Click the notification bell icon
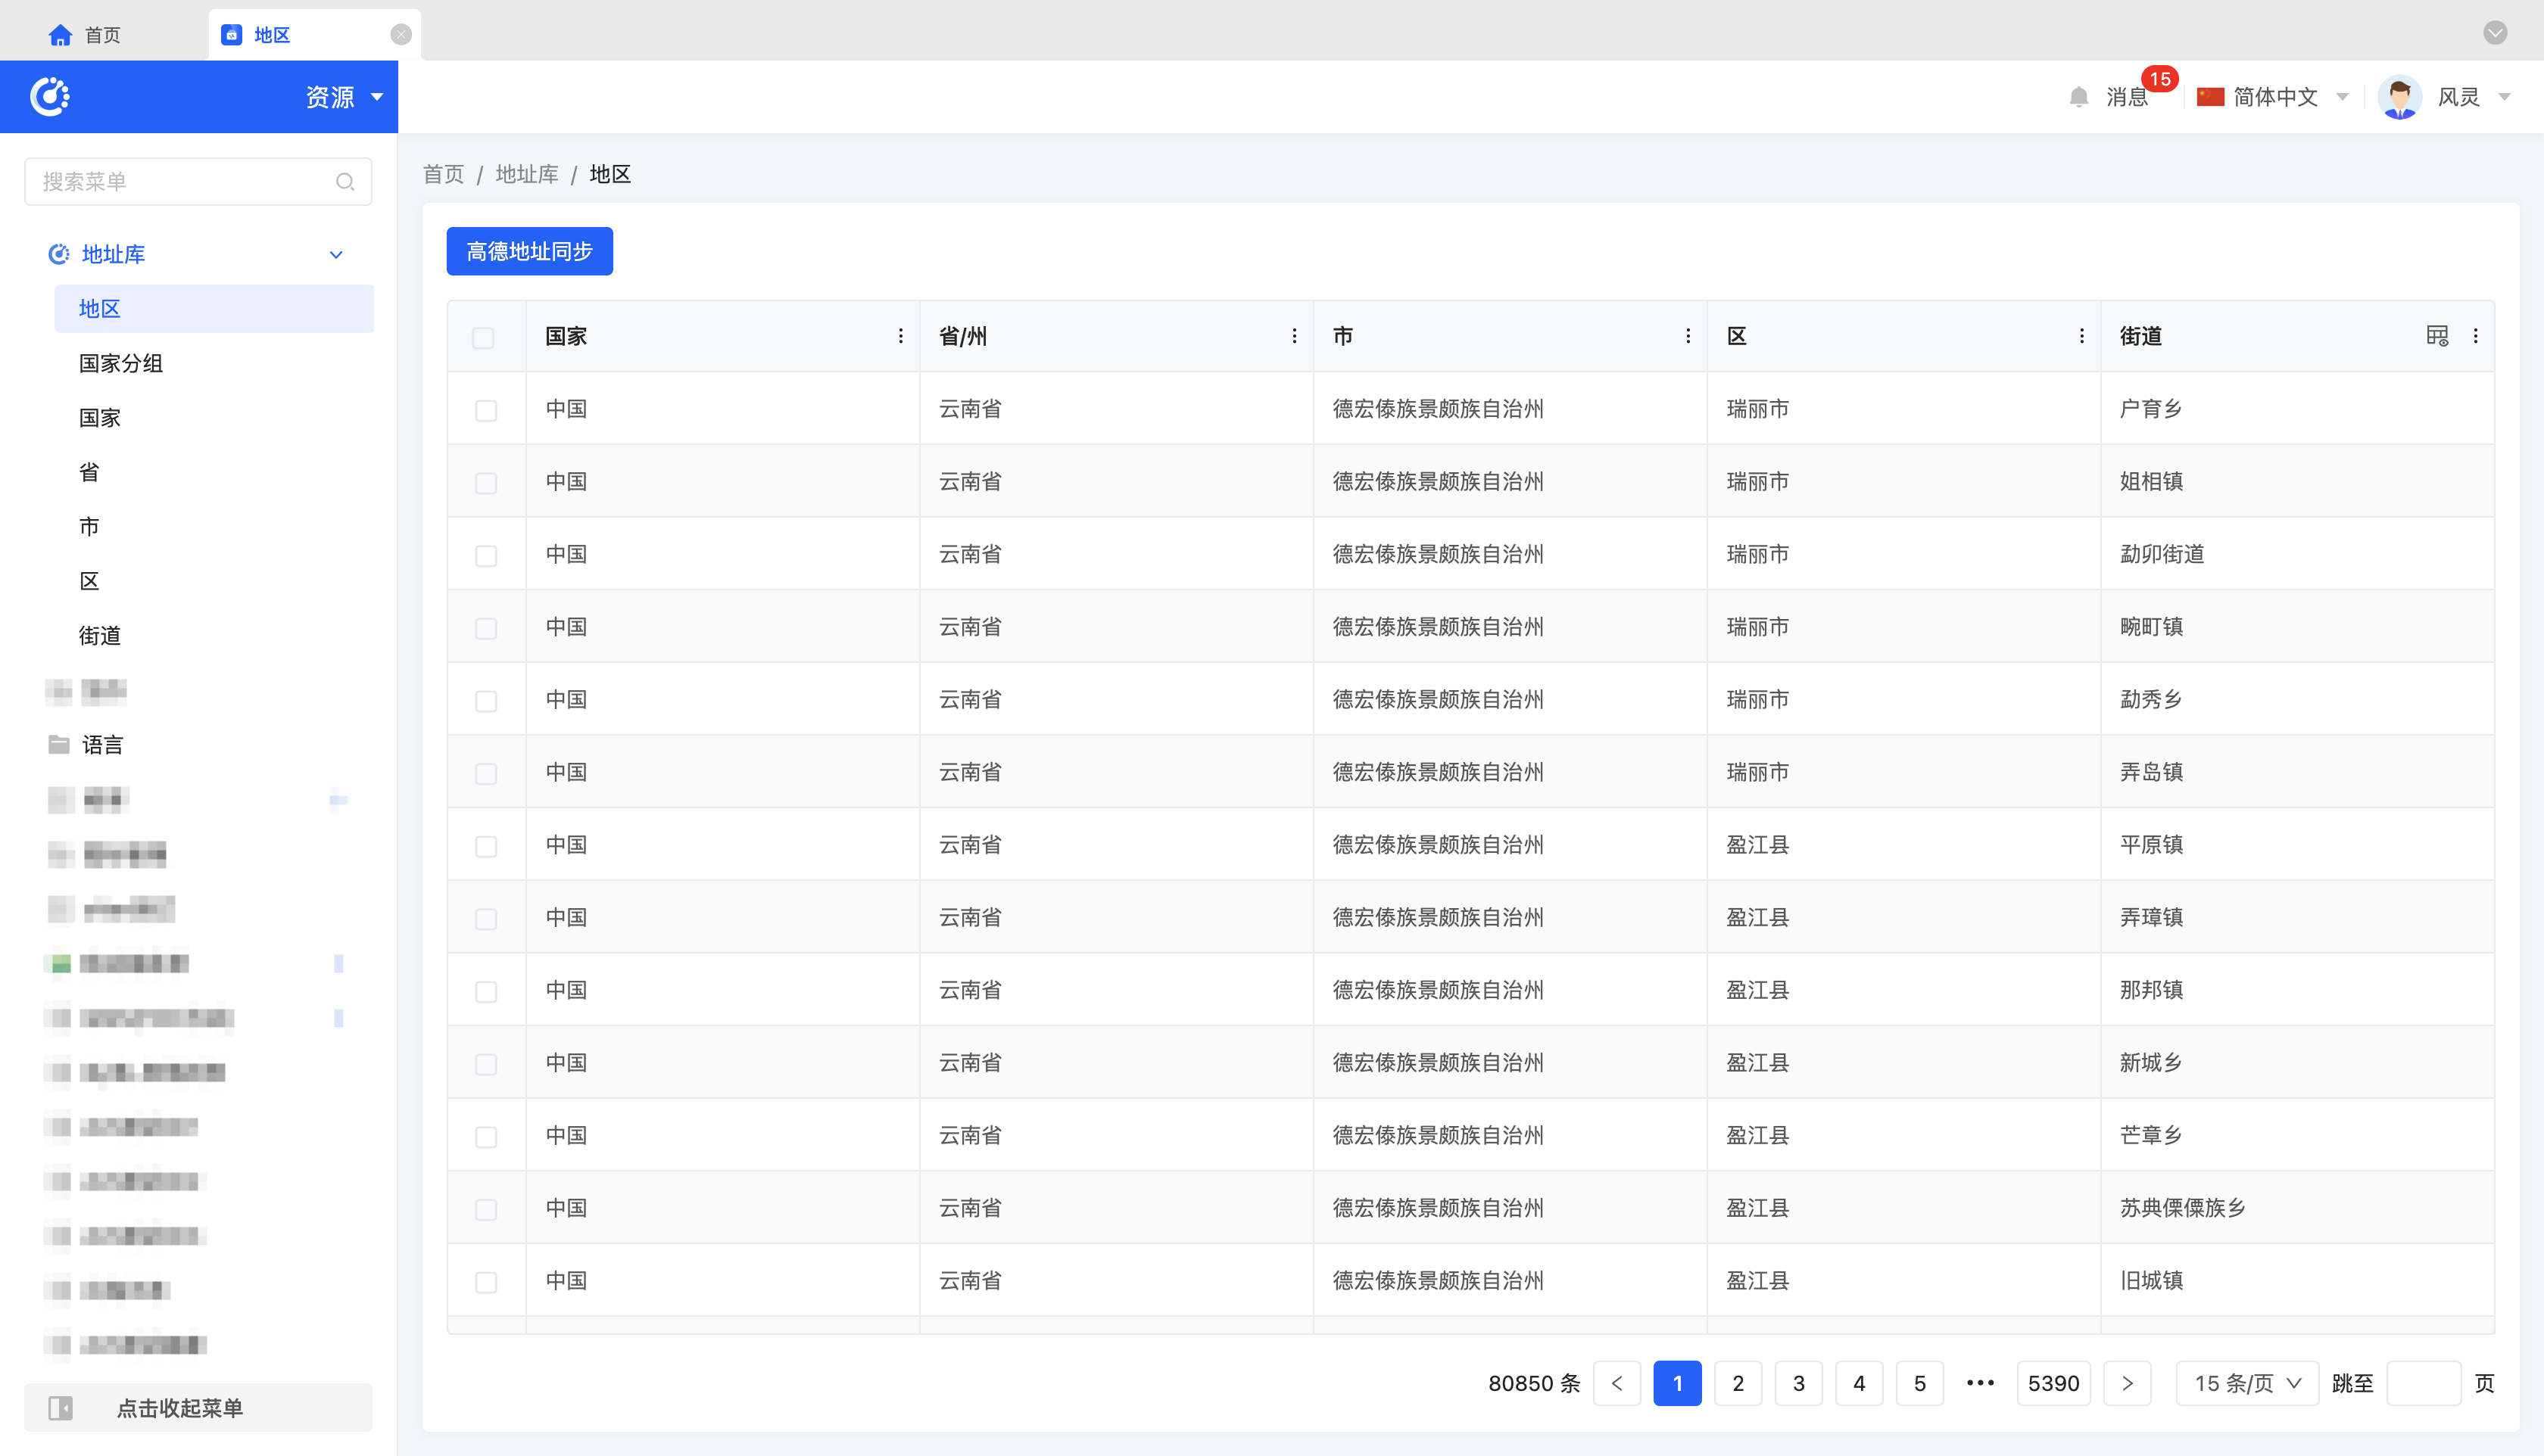The width and height of the screenshot is (2544, 1456). (x=2078, y=97)
